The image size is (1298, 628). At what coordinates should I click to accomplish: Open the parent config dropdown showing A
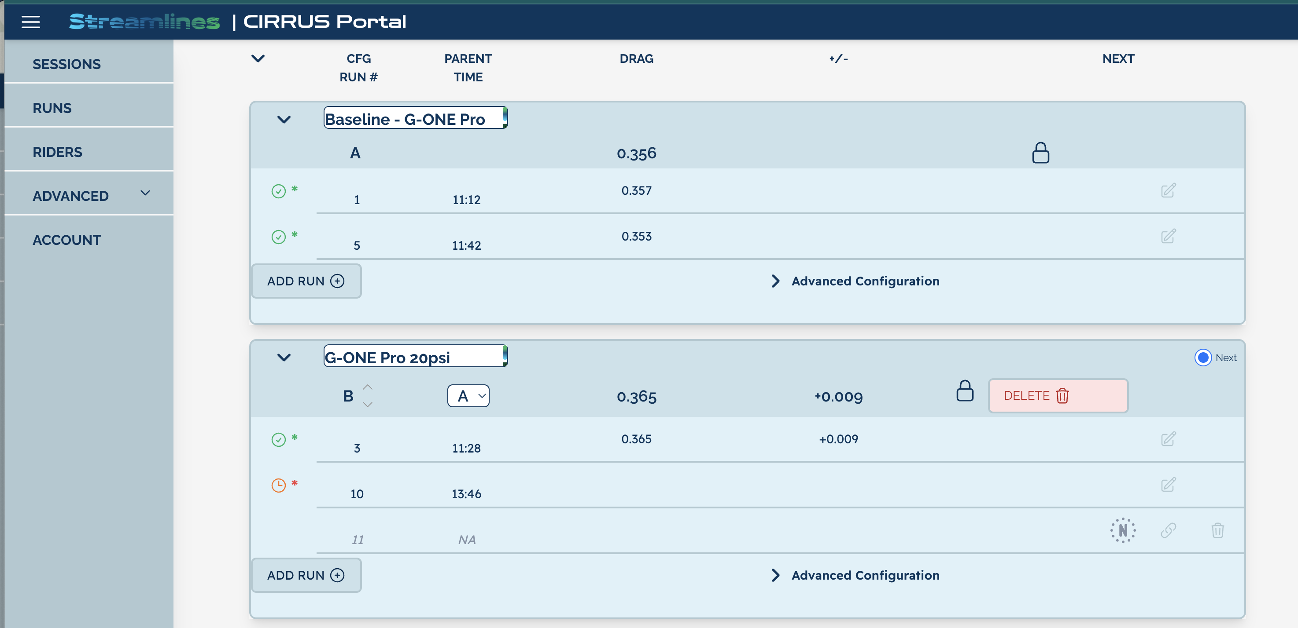click(x=468, y=395)
